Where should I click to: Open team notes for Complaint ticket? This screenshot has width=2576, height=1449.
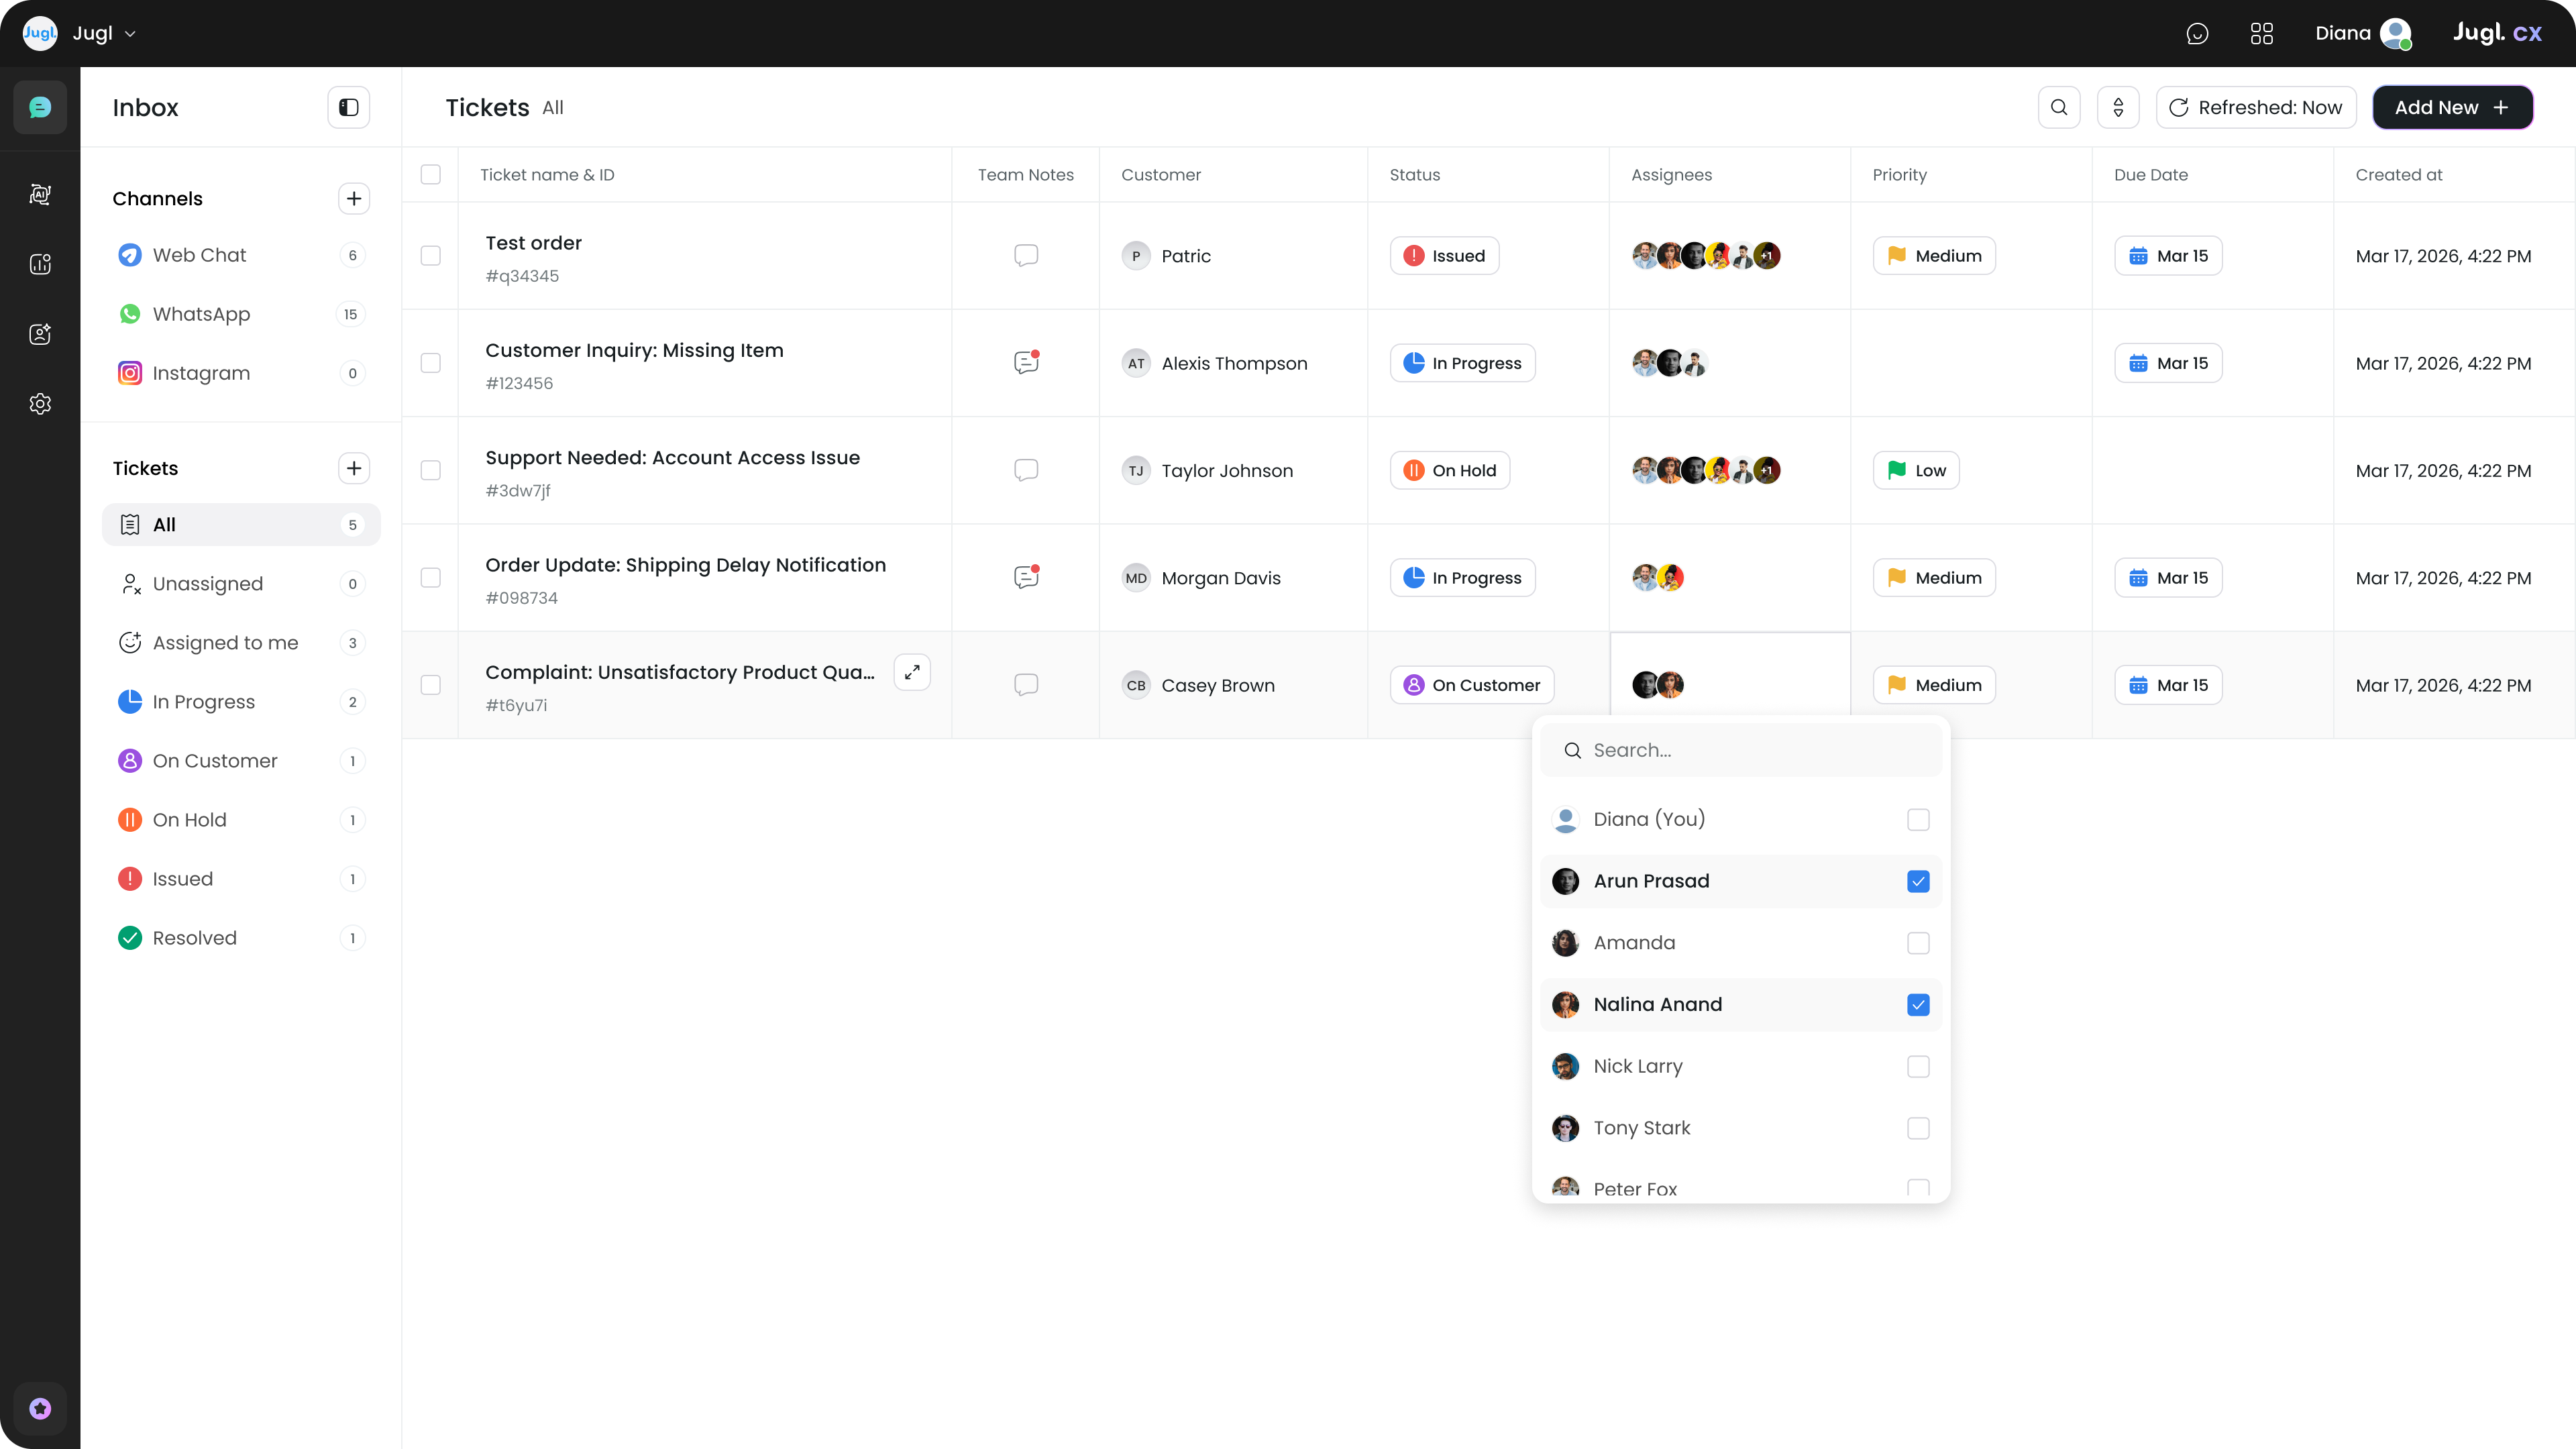tap(1026, 685)
